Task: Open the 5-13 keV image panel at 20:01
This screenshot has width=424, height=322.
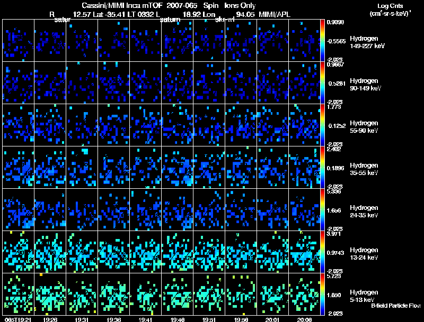Action: (273, 295)
